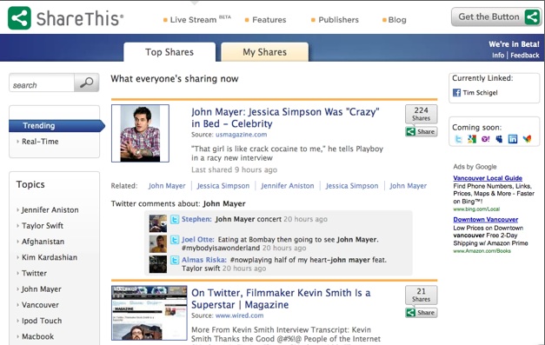Click the Twitter icon beside Stephen's comment

tap(175, 219)
